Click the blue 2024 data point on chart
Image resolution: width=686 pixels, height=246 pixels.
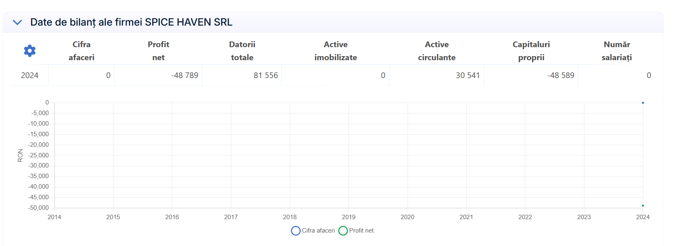pyautogui.click(x=643, y=103)
